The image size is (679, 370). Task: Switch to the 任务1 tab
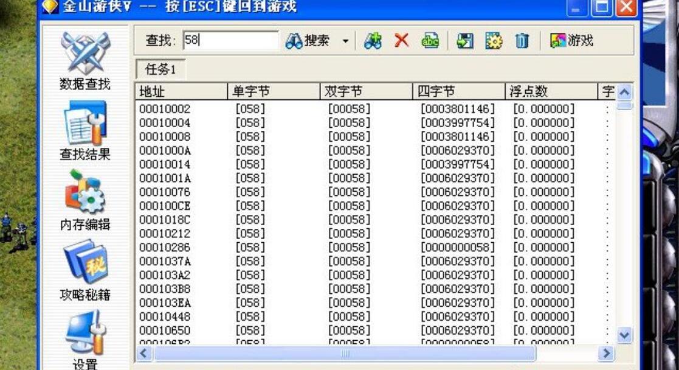tap(159, 69)
